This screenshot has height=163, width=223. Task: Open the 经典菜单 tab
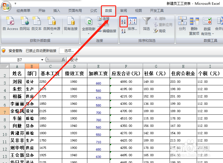click(23, 11)
